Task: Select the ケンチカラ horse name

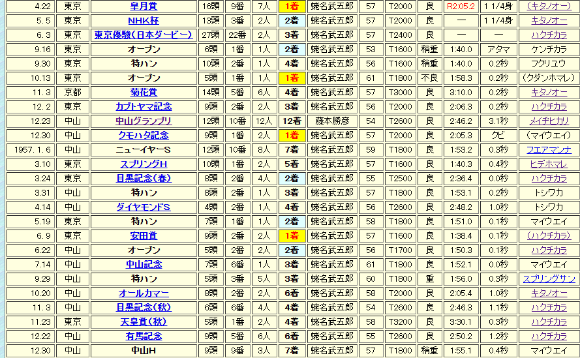Action: (549, 49)
